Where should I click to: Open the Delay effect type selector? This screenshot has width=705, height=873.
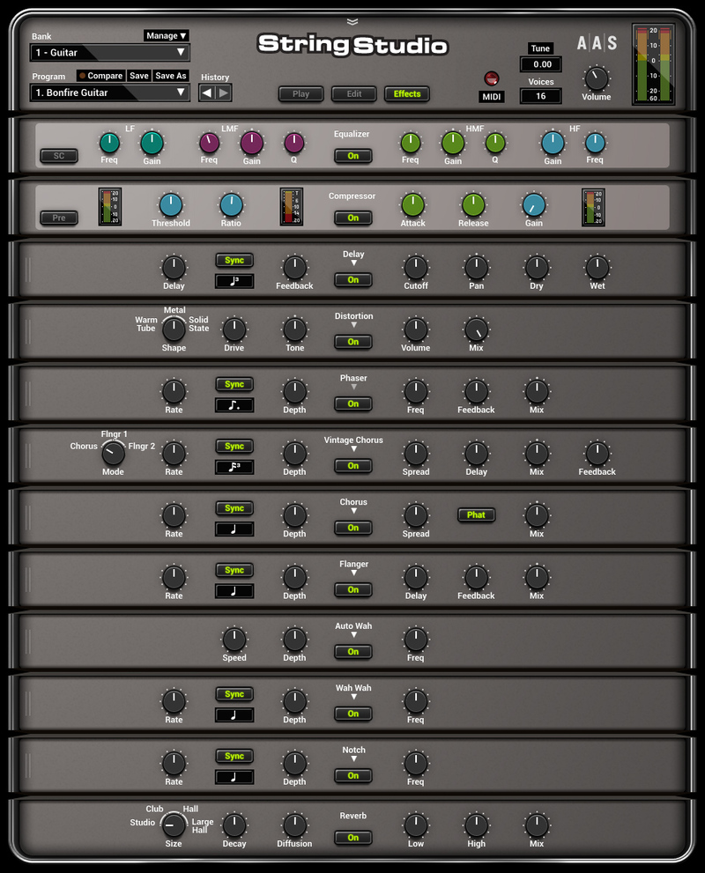point(353,263)
